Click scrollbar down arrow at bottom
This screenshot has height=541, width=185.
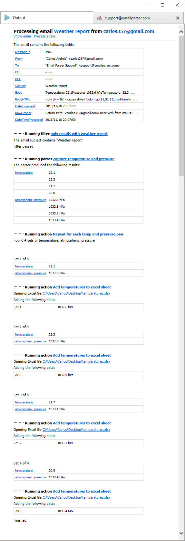pyautogui.click(x=181, y=533)
